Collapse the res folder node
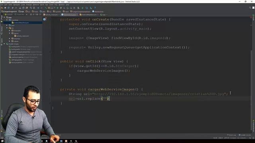 click(x=7, y=28)
